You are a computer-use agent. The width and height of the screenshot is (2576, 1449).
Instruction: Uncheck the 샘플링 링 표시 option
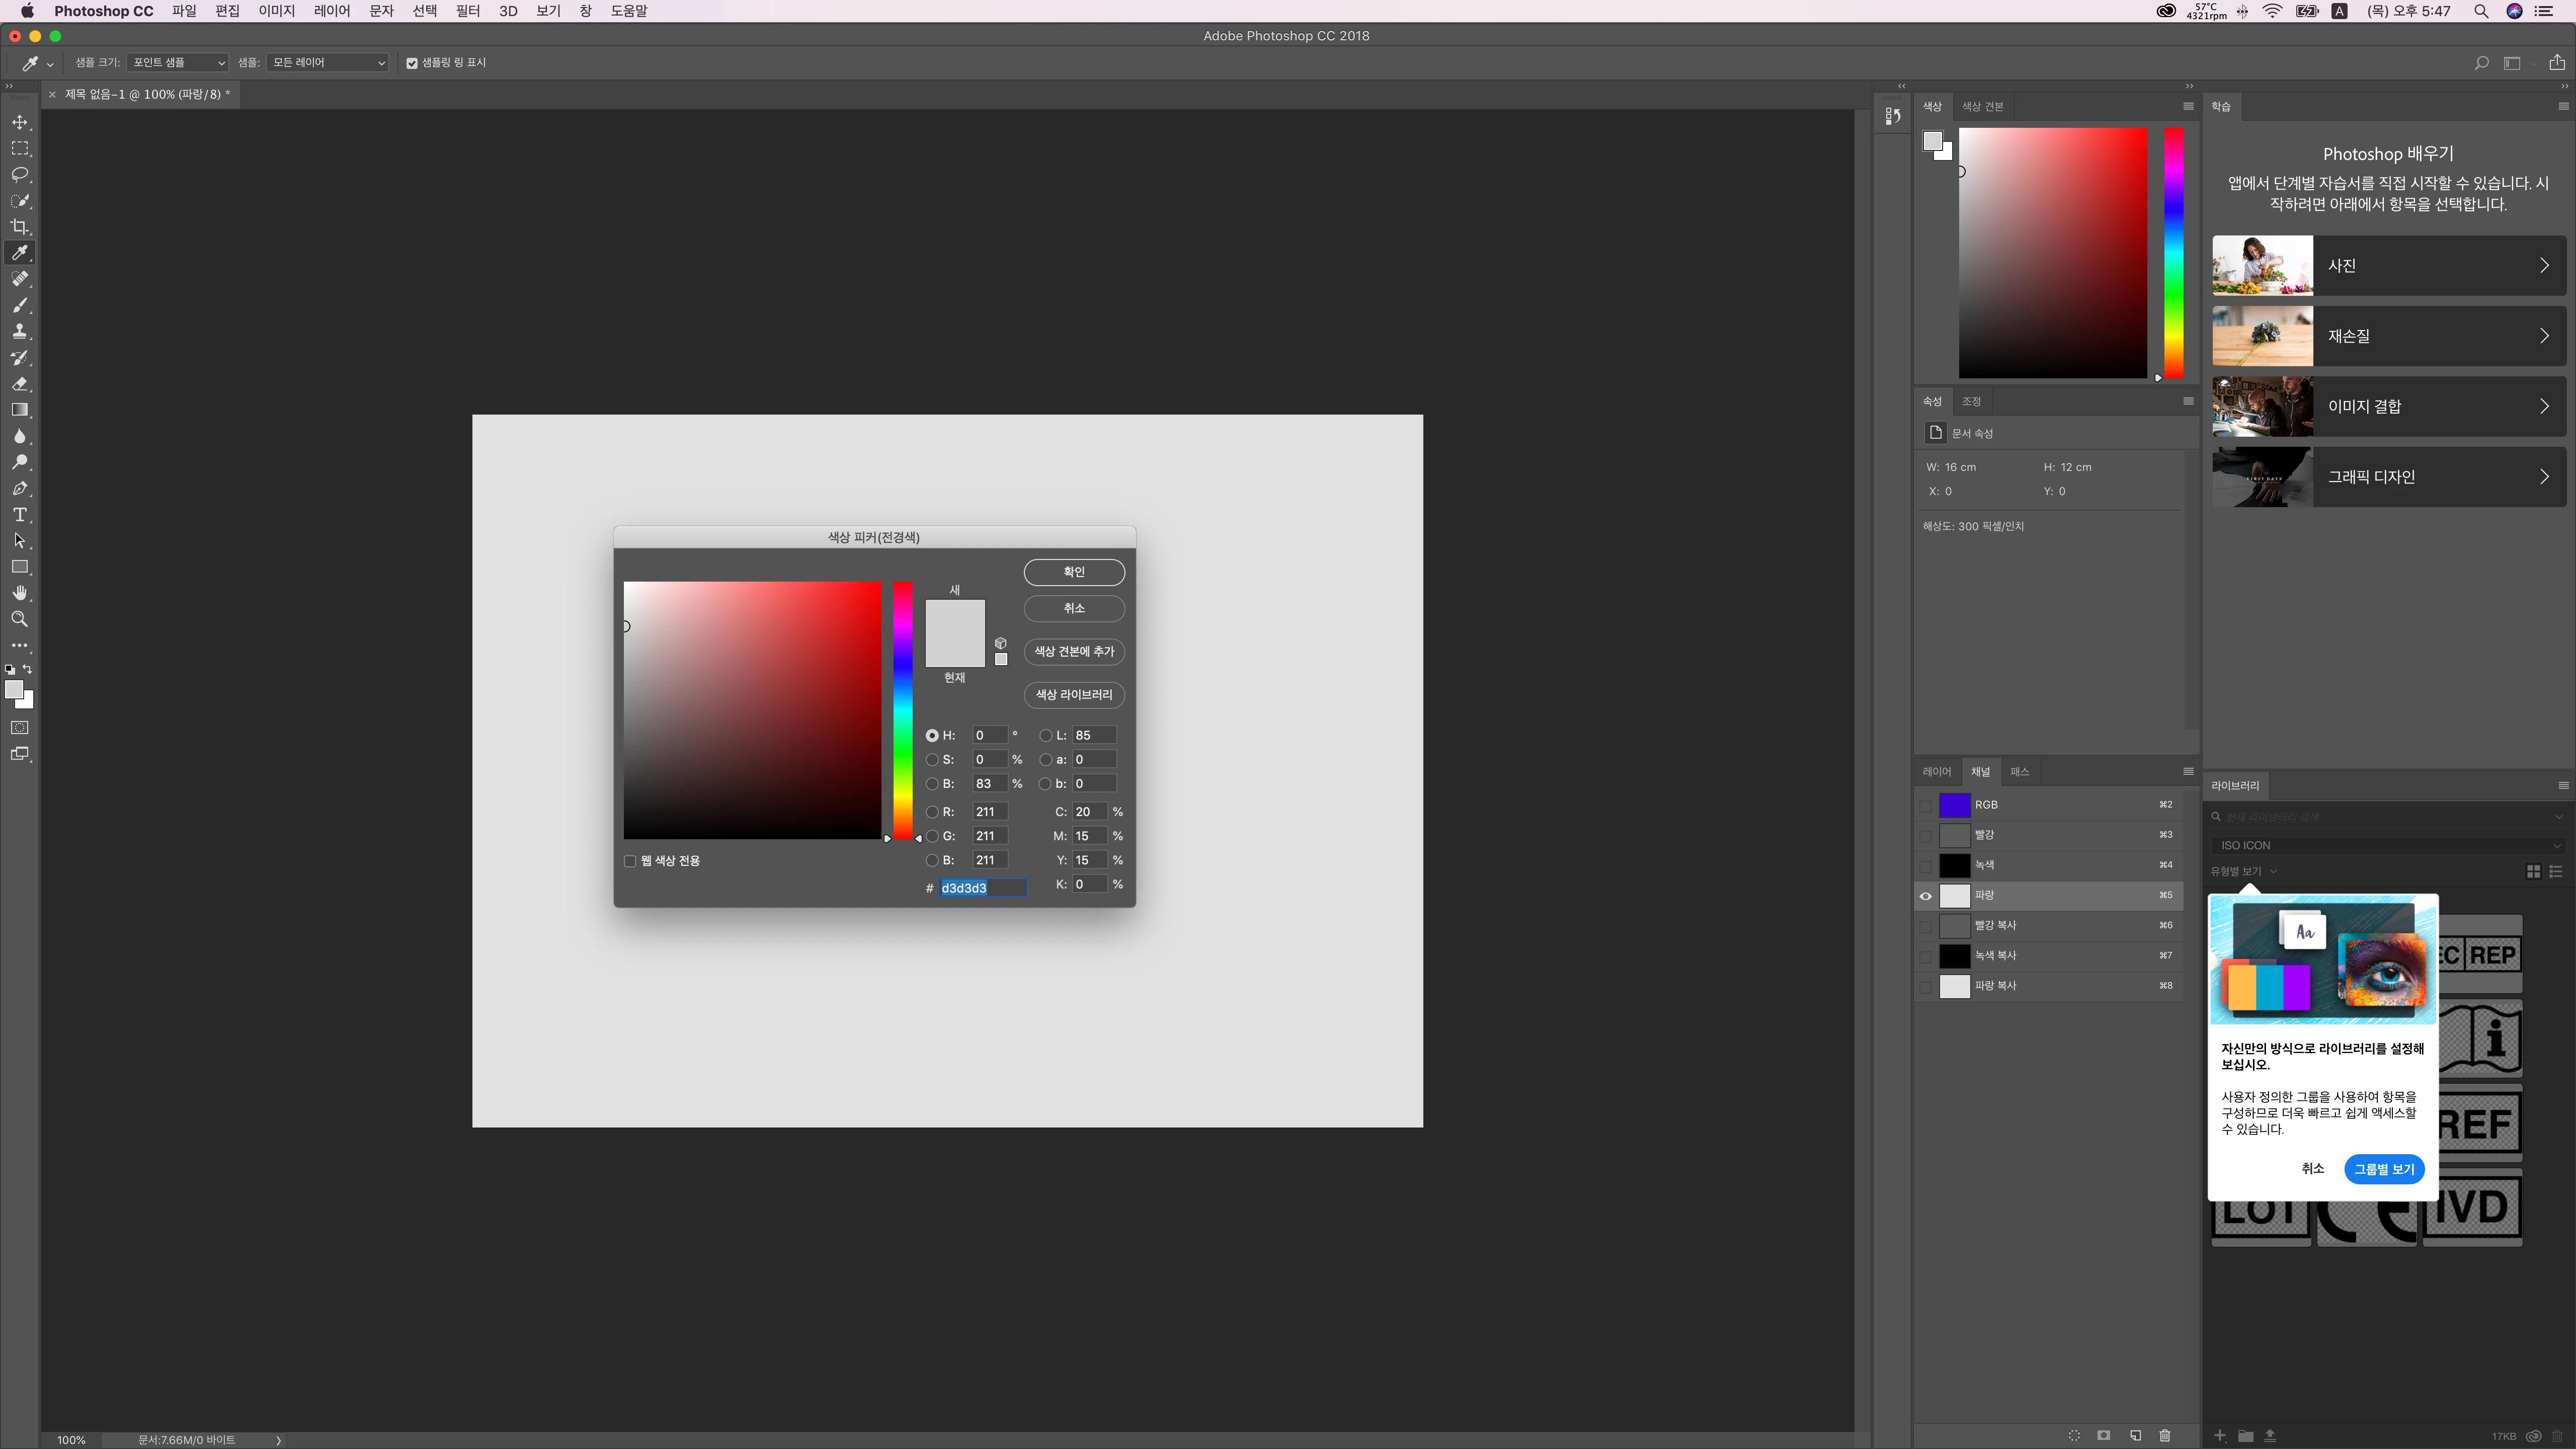(x=412, y=63)
